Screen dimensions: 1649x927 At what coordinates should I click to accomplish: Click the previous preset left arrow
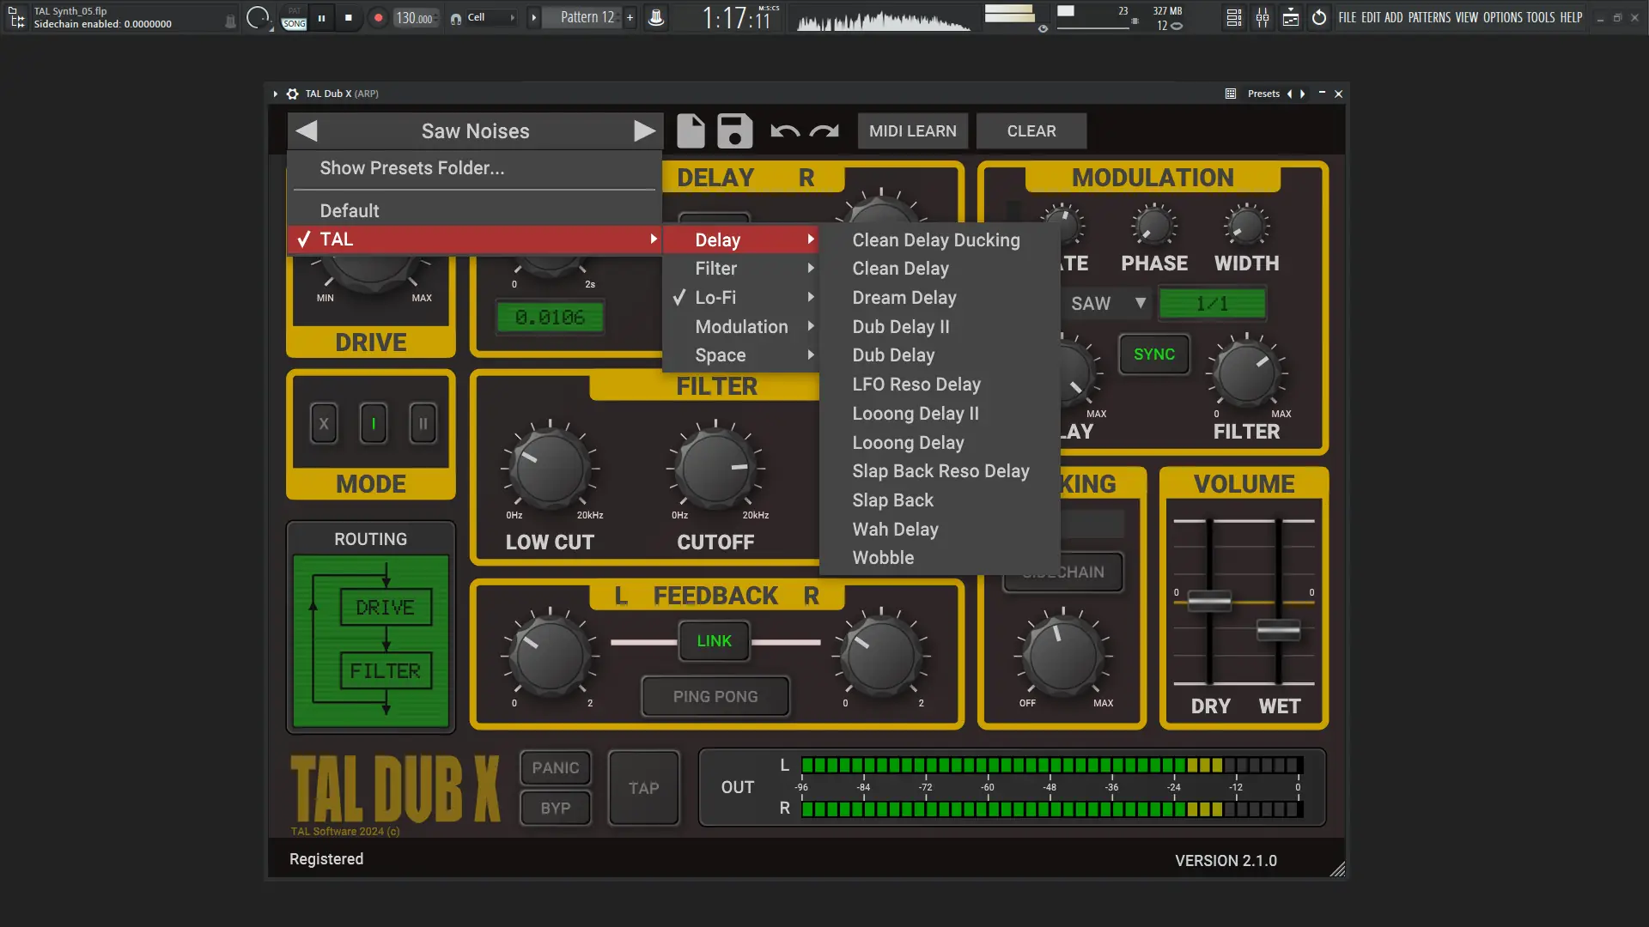coord(307,130)
